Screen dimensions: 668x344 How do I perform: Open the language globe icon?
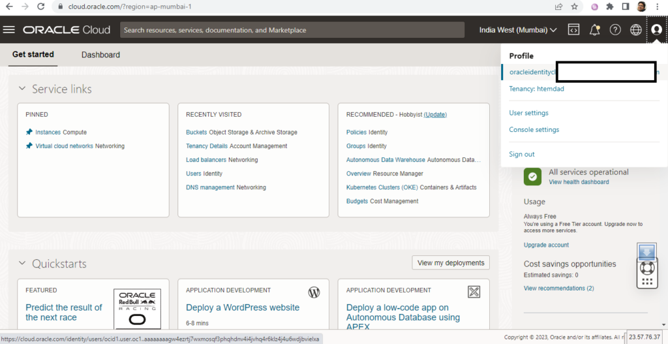coord(636,29)
